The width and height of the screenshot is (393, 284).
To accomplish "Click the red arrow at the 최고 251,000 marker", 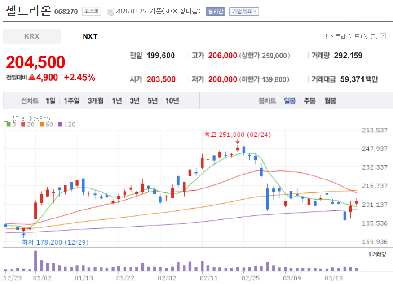I will pos(237,142).
